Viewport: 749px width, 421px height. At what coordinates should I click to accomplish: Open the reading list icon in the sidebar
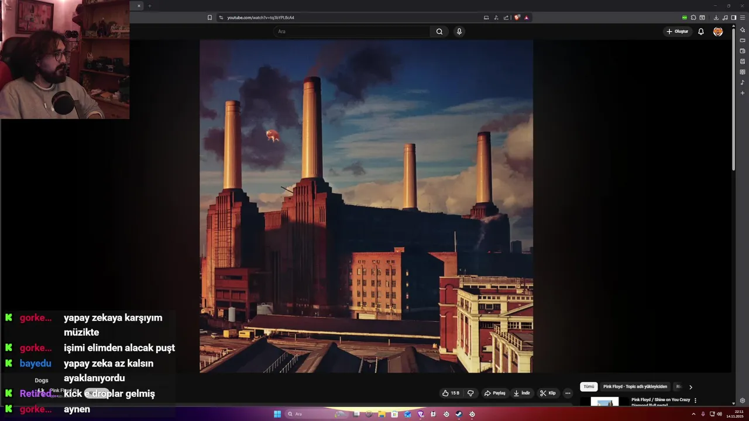click(x=743, y=72)
